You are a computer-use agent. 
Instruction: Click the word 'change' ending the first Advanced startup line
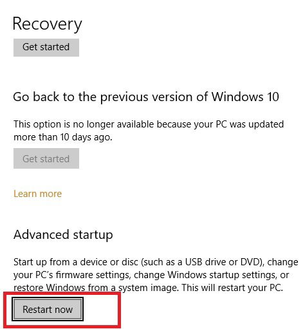click(x=282, y=262)
